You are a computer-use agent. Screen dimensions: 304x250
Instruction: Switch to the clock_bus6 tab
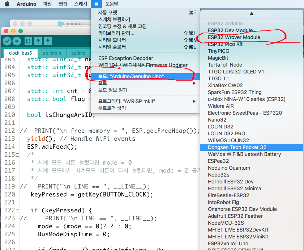click(x=20, y=53)
